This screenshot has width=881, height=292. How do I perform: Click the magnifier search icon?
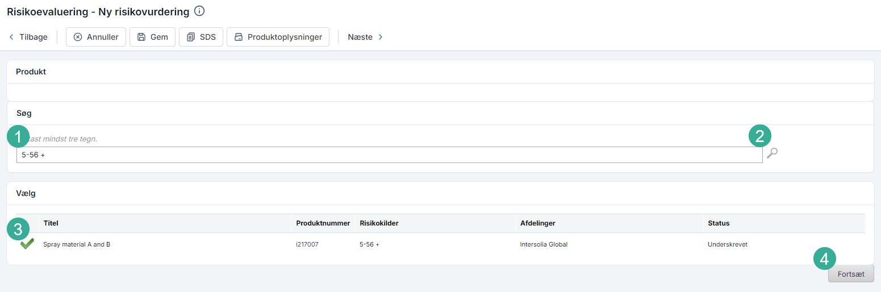click(x=772, y=153)
